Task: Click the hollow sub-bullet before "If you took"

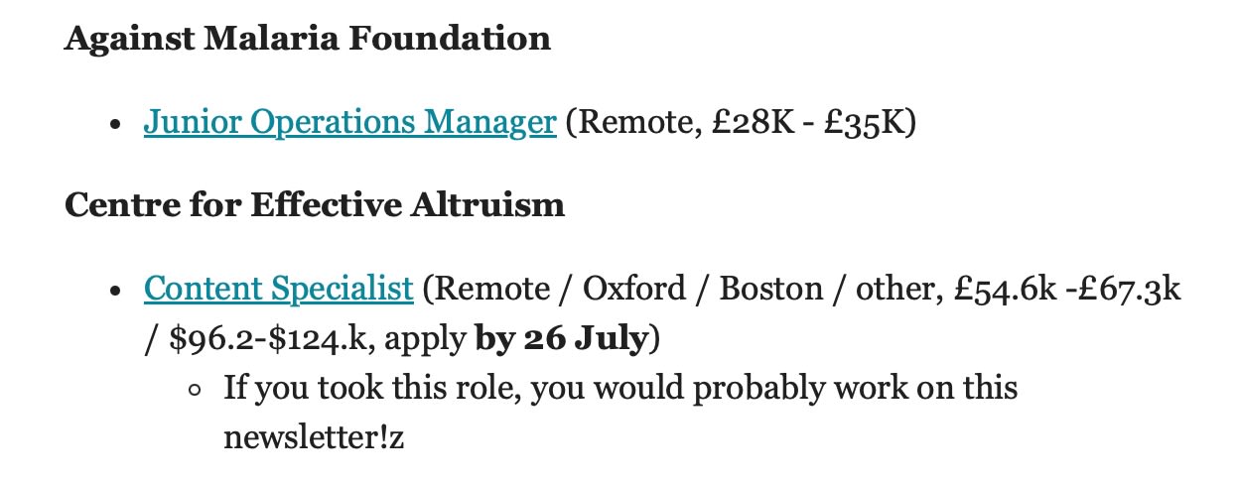Action: point(196,389)
